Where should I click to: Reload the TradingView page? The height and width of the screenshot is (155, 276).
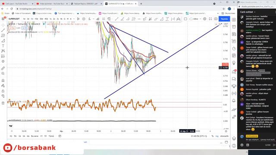pos(12,9)
